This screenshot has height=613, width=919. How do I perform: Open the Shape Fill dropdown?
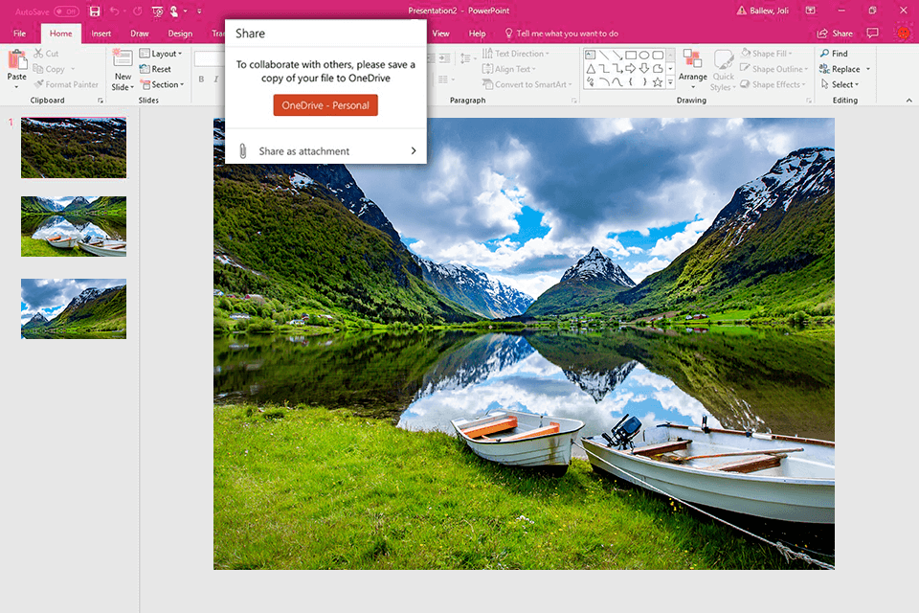pyautogui.click(x=772, y=53)
